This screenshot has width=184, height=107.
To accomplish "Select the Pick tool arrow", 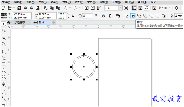I will [x=3, y=24].
